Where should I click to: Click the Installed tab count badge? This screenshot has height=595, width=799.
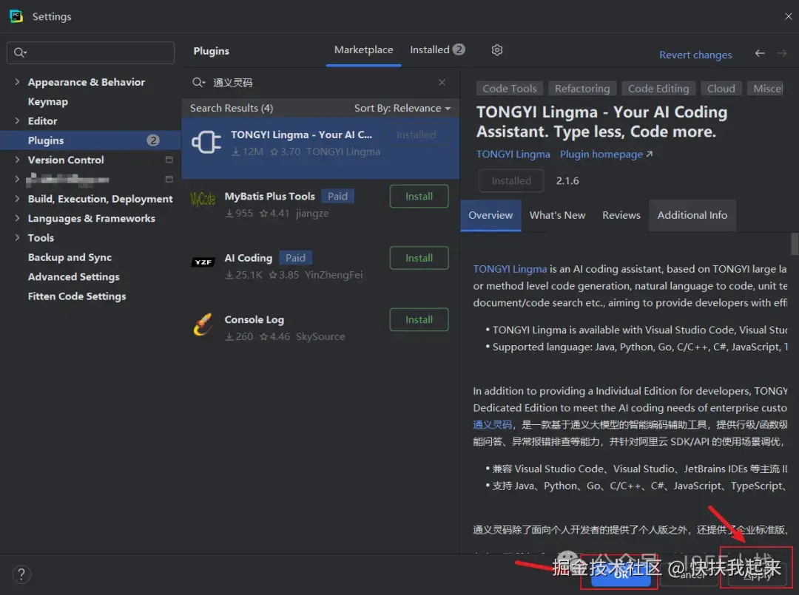(x=459, y=50)
